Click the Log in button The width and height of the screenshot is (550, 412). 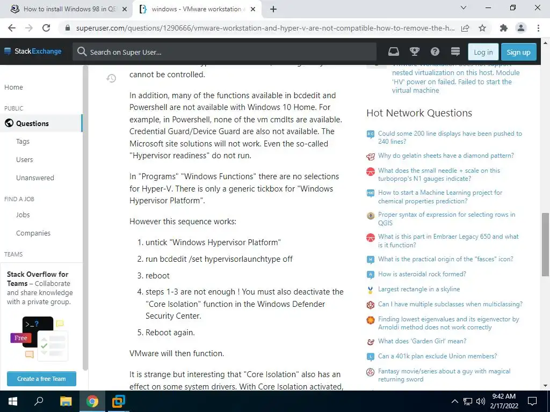483,52
